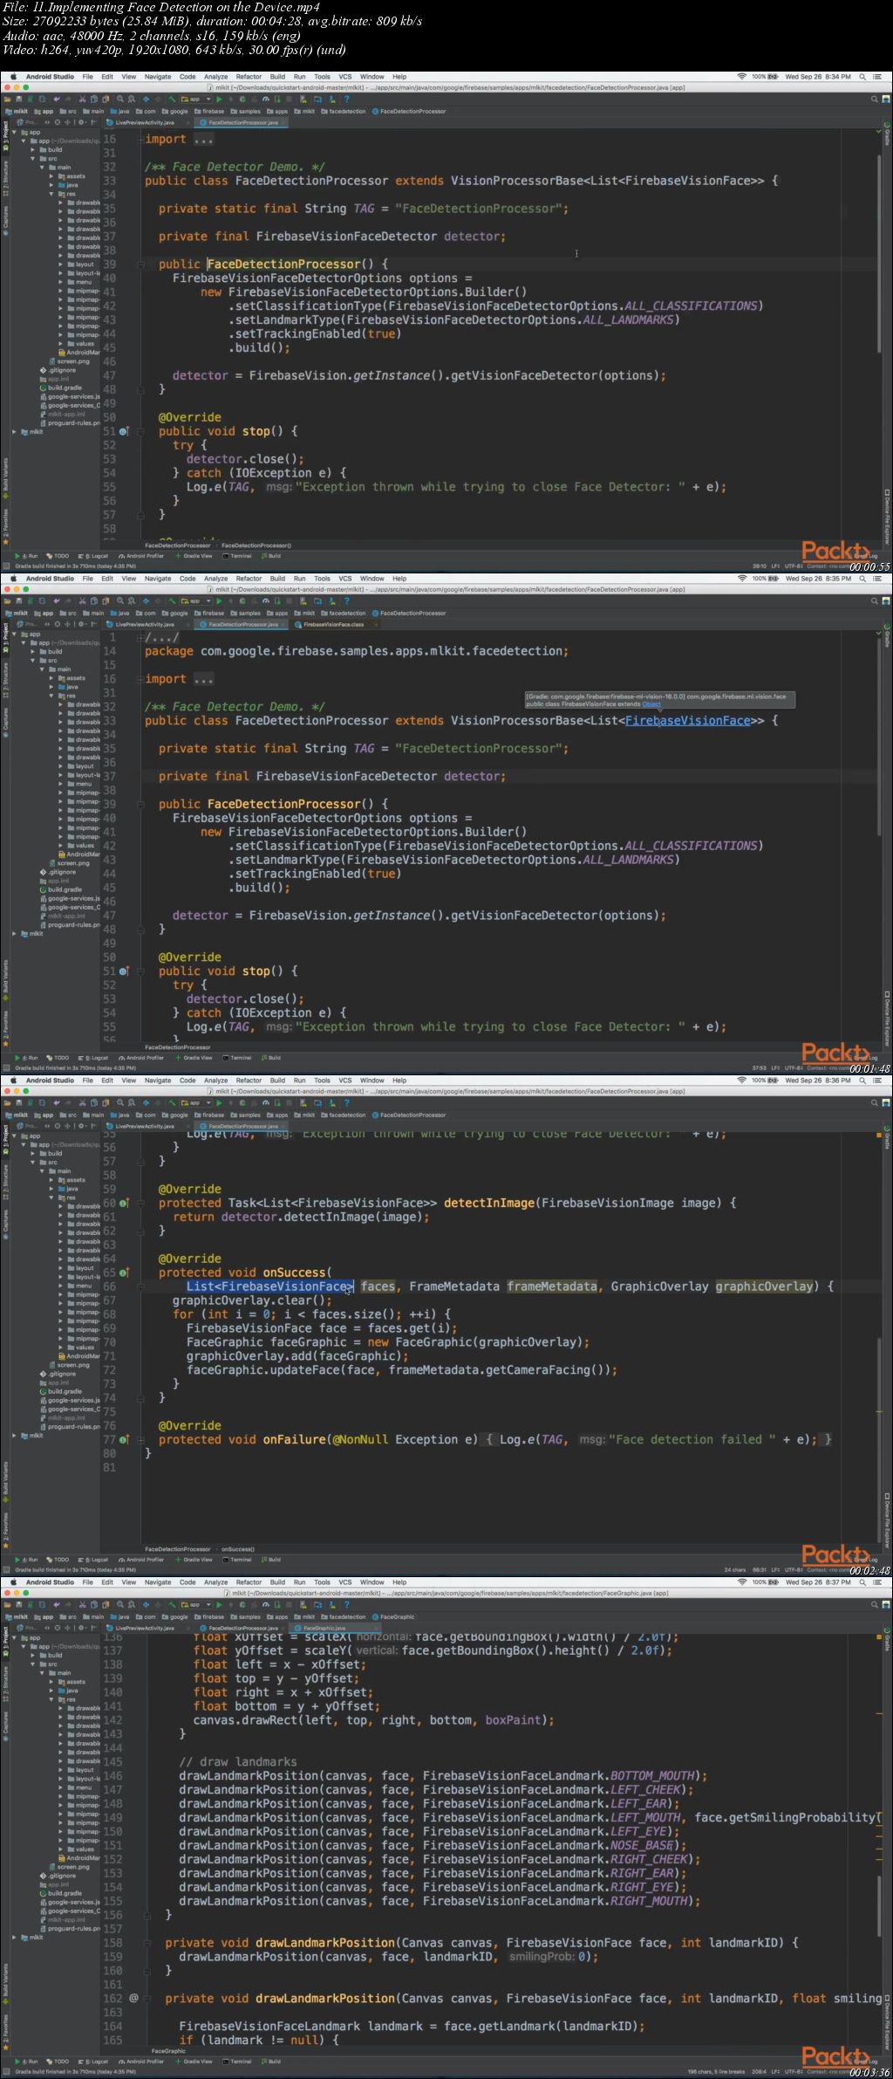Open the Build menu in the 00:02:48 frame
893x2079 pixels.
coord(277,1081)
